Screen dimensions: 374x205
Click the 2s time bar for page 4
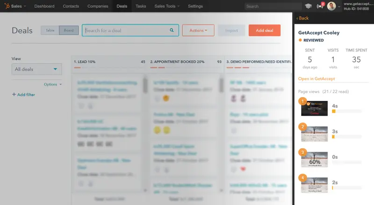[x=347, y=188]
